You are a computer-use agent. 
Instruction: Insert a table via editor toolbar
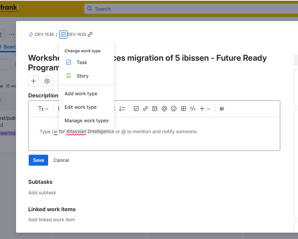(183, 109)
